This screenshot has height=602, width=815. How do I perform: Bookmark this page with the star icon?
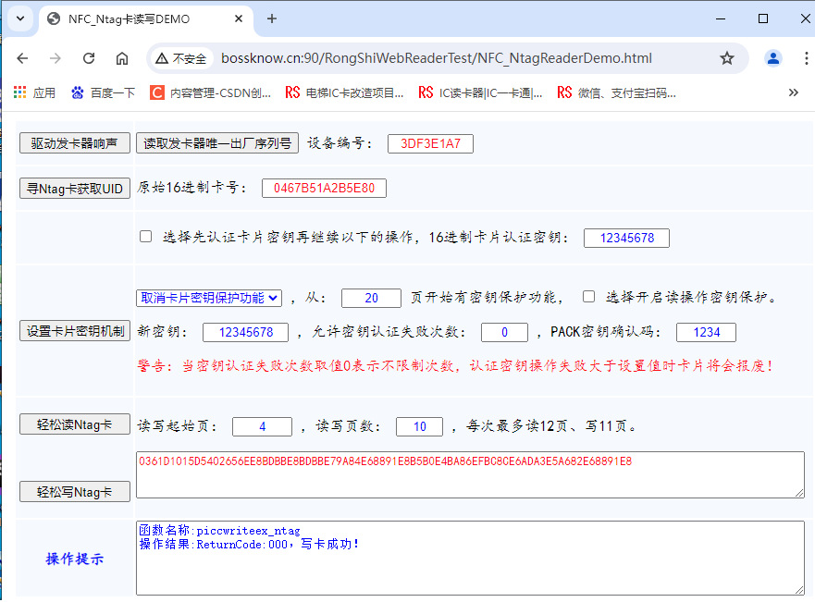point(726,58)
